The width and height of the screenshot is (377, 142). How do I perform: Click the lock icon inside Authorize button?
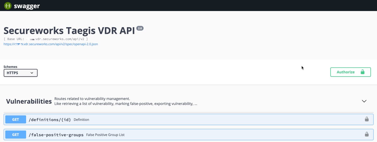click(362, 72)
